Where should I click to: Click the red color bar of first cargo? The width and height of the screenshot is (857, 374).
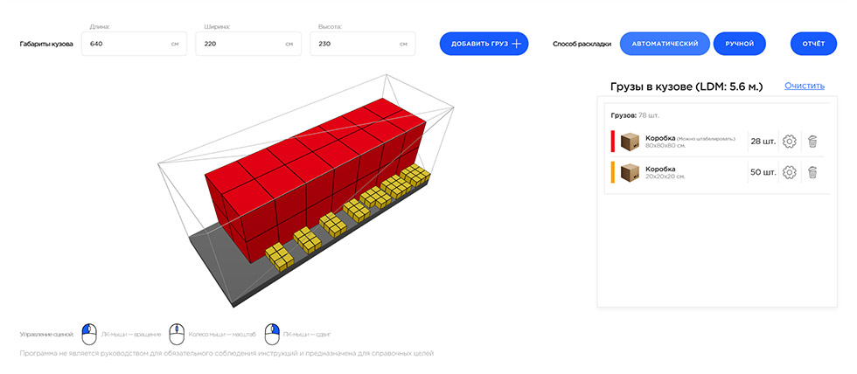[613, 142]
